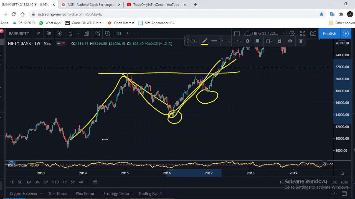Image resolution: width=355 pixels, height=199 pixels.
Task: Open indicator templates icon
Action: point(97,33)
